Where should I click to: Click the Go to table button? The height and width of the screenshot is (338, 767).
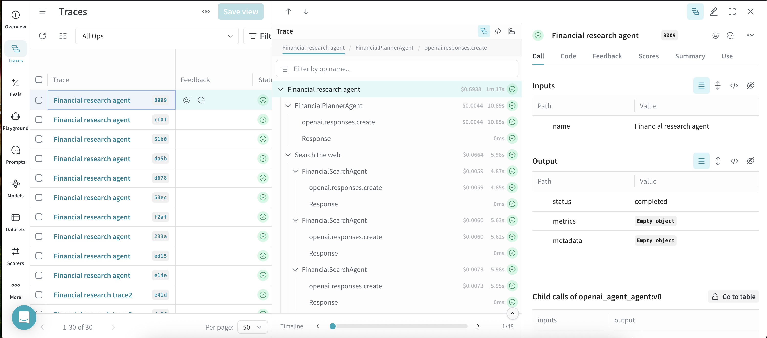tap(733, 297)
